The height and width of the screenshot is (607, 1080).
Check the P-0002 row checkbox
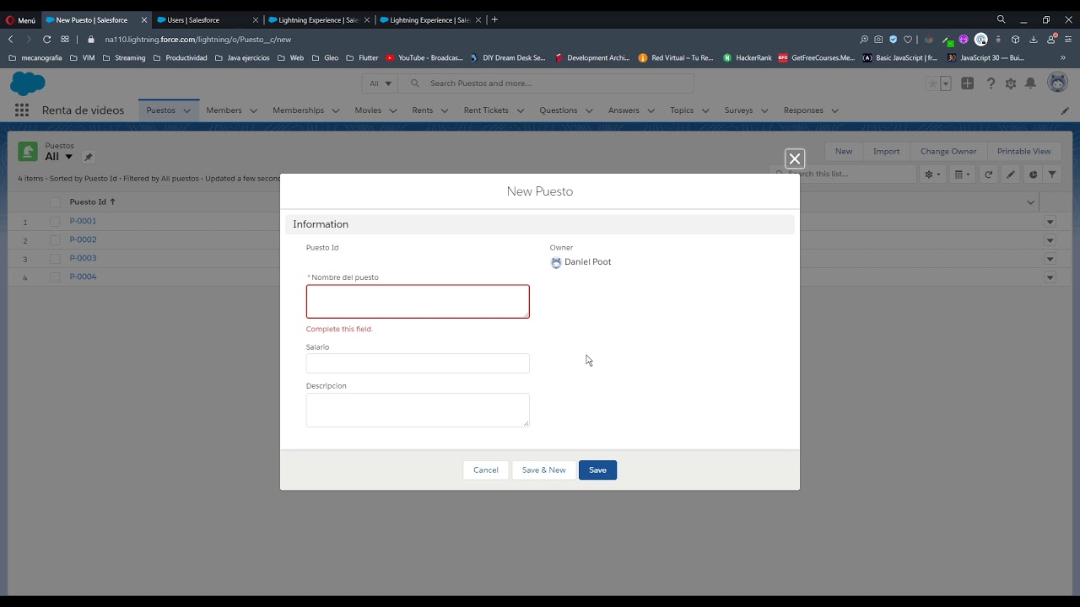(x=55, y=240)
